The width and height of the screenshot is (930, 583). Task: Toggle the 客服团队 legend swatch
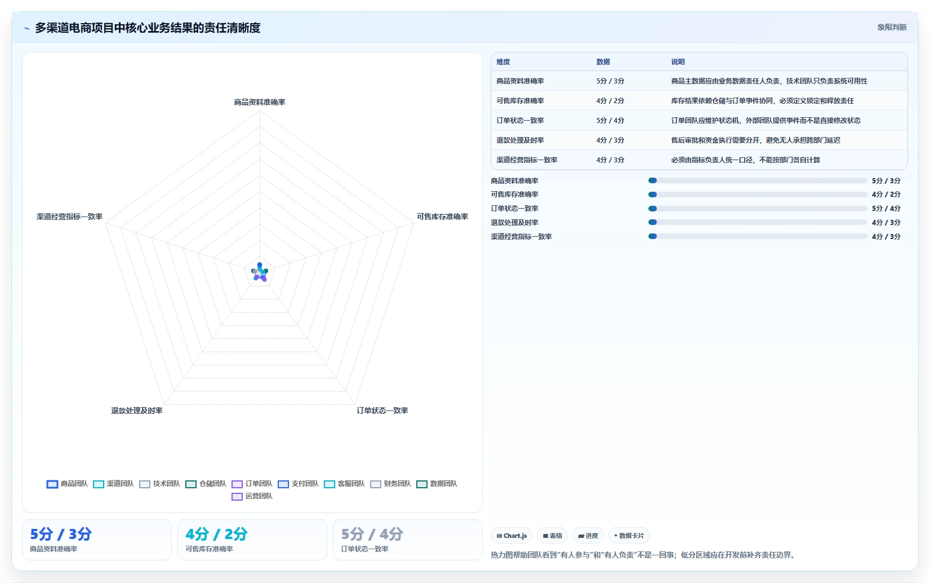tap(330, 484)
